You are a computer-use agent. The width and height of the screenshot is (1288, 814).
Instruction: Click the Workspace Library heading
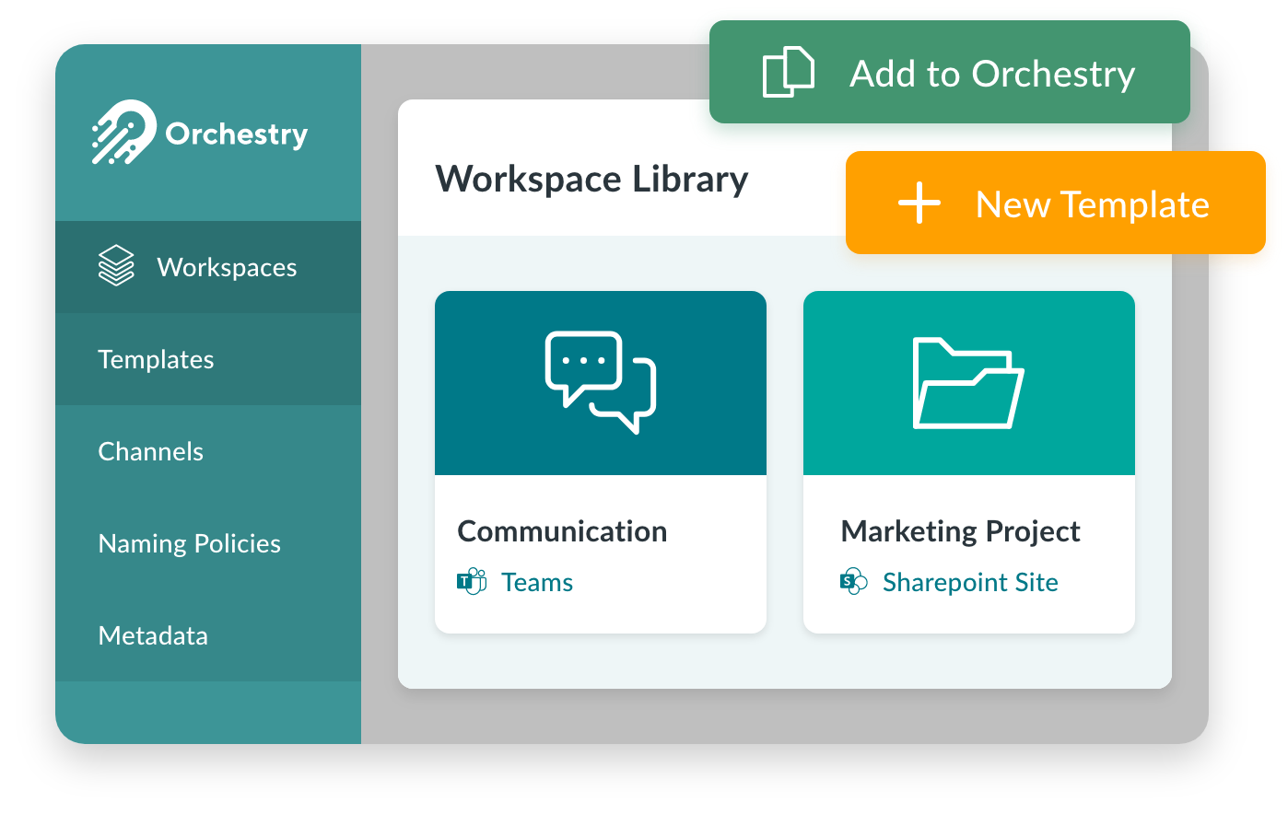593,179
